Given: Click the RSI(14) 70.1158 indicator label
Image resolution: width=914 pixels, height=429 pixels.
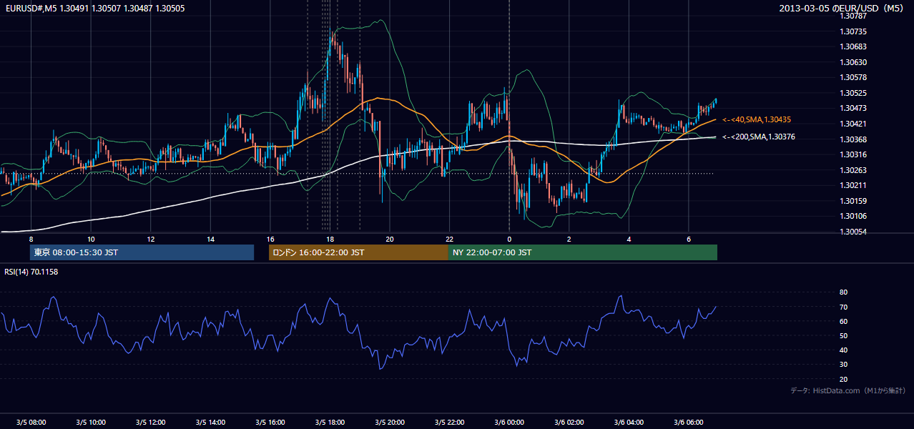Looking at the screenshot, I should [x=31, y=272].
